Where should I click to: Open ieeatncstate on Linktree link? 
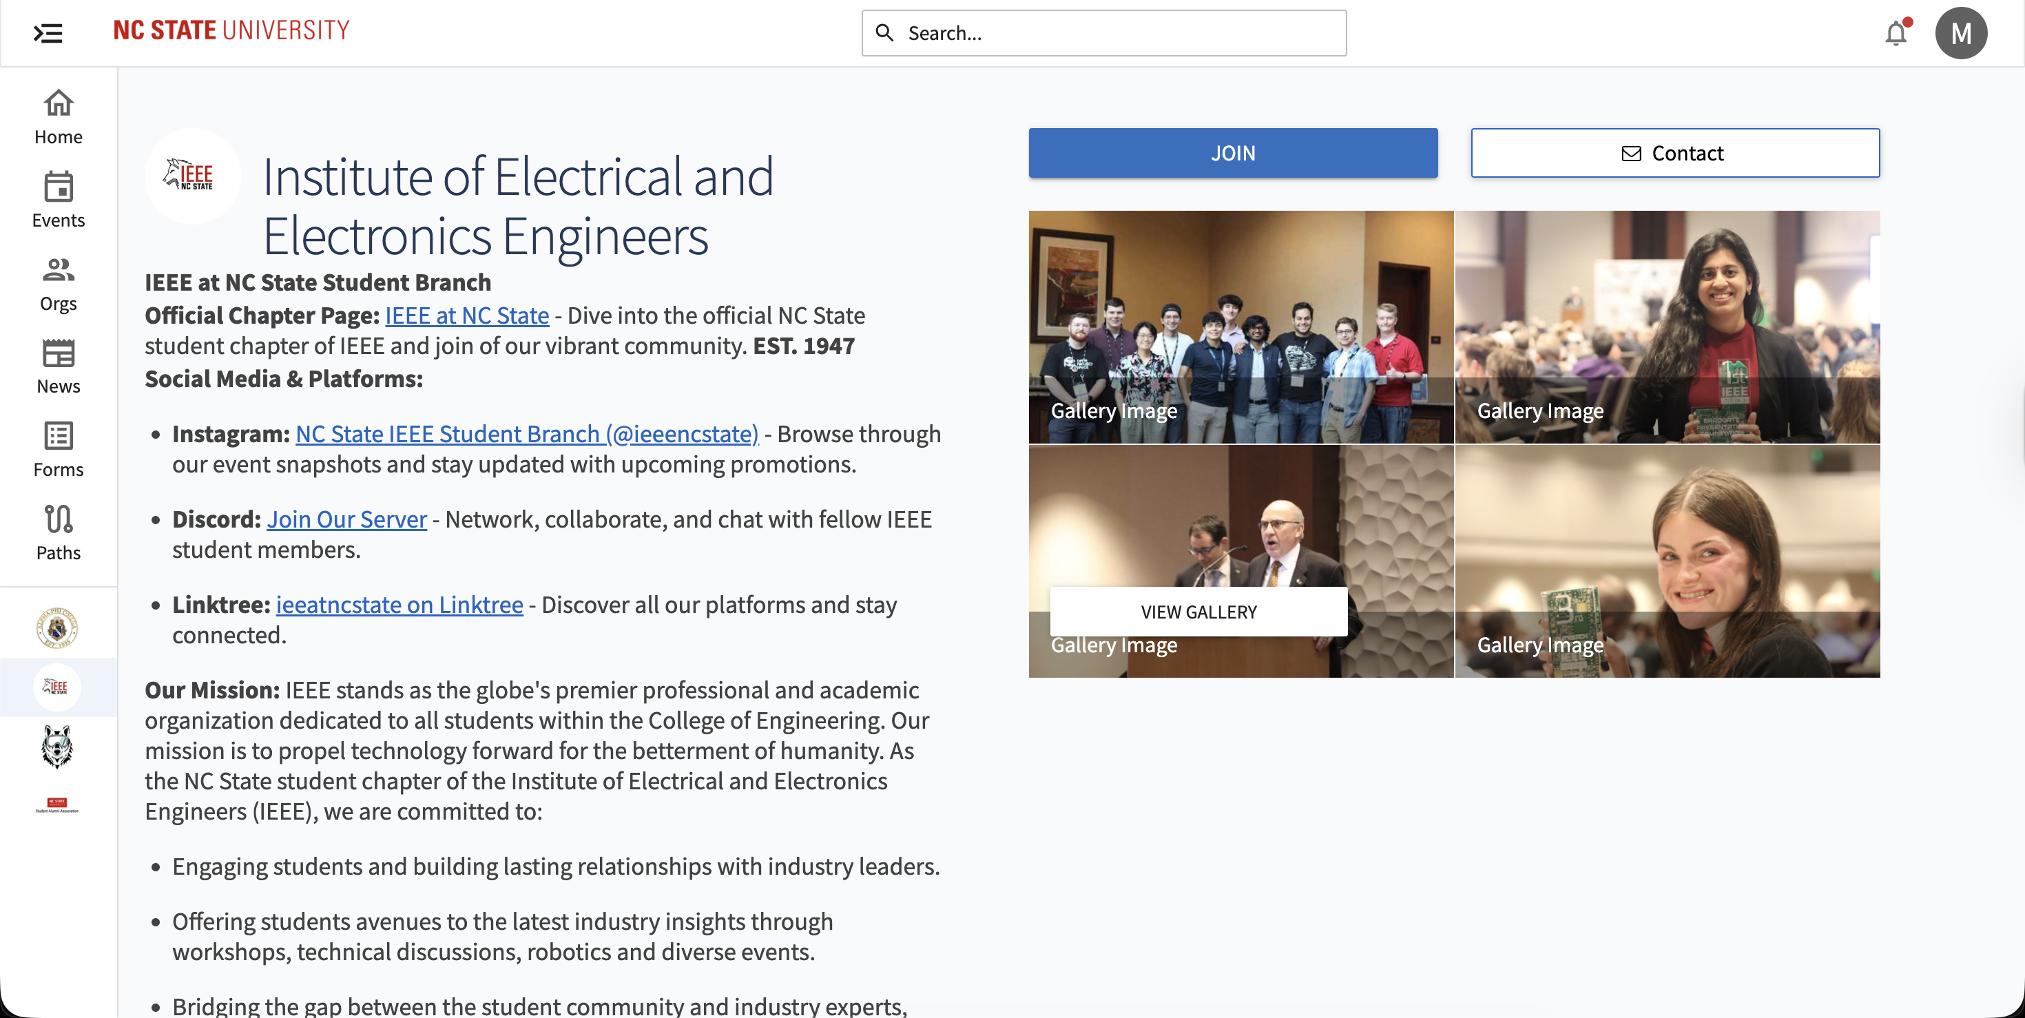point(399,605)
